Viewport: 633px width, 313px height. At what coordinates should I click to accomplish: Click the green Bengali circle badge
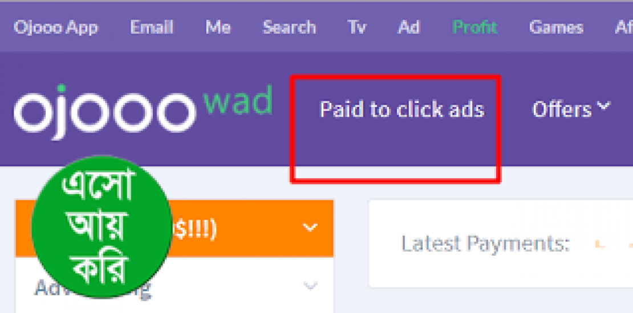click(x=102, y=226)
